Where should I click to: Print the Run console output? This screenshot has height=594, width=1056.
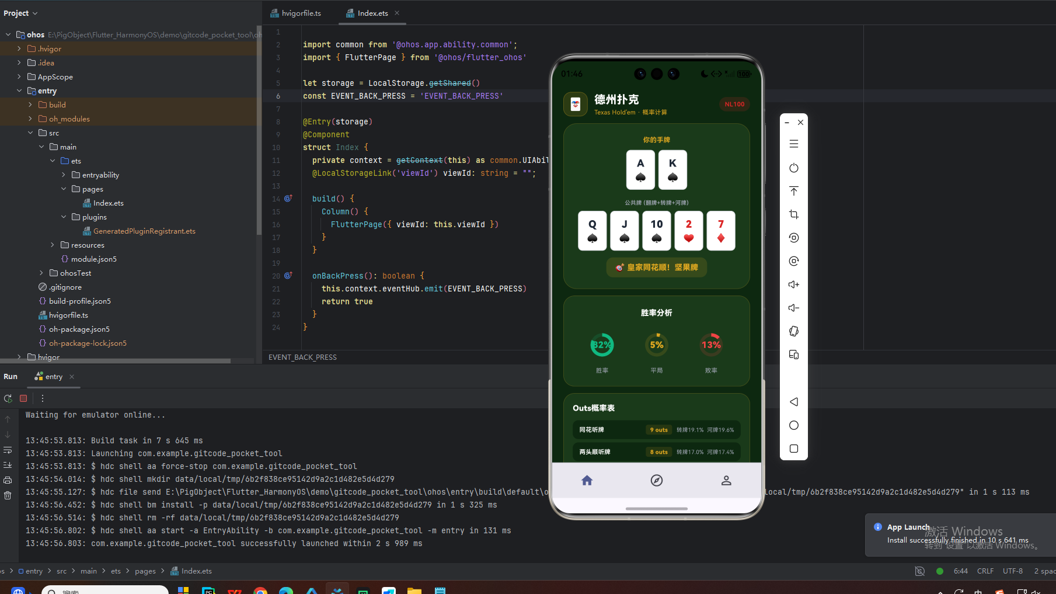(x=8, y=480)
